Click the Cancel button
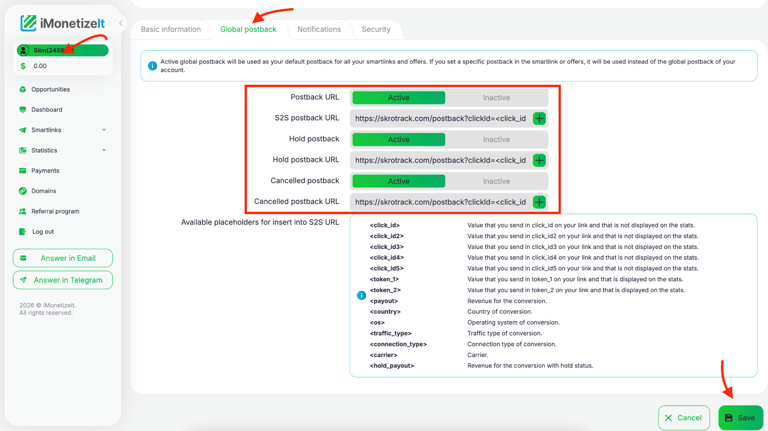 684,418
